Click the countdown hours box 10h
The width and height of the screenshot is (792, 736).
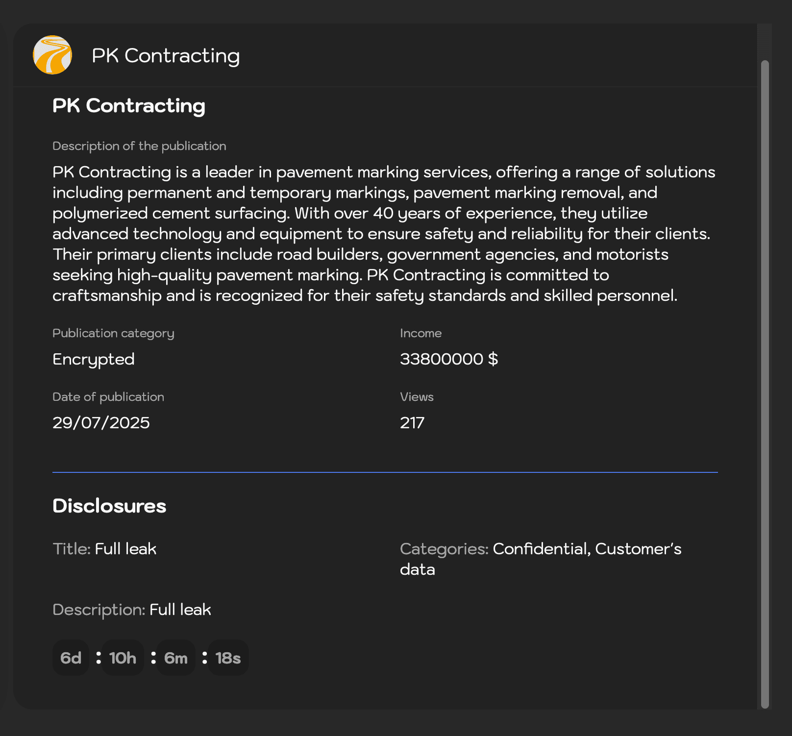click(123, 658)
